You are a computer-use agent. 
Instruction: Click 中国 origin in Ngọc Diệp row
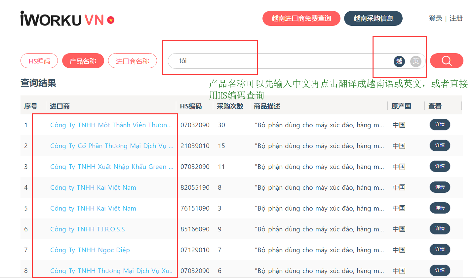399,250
